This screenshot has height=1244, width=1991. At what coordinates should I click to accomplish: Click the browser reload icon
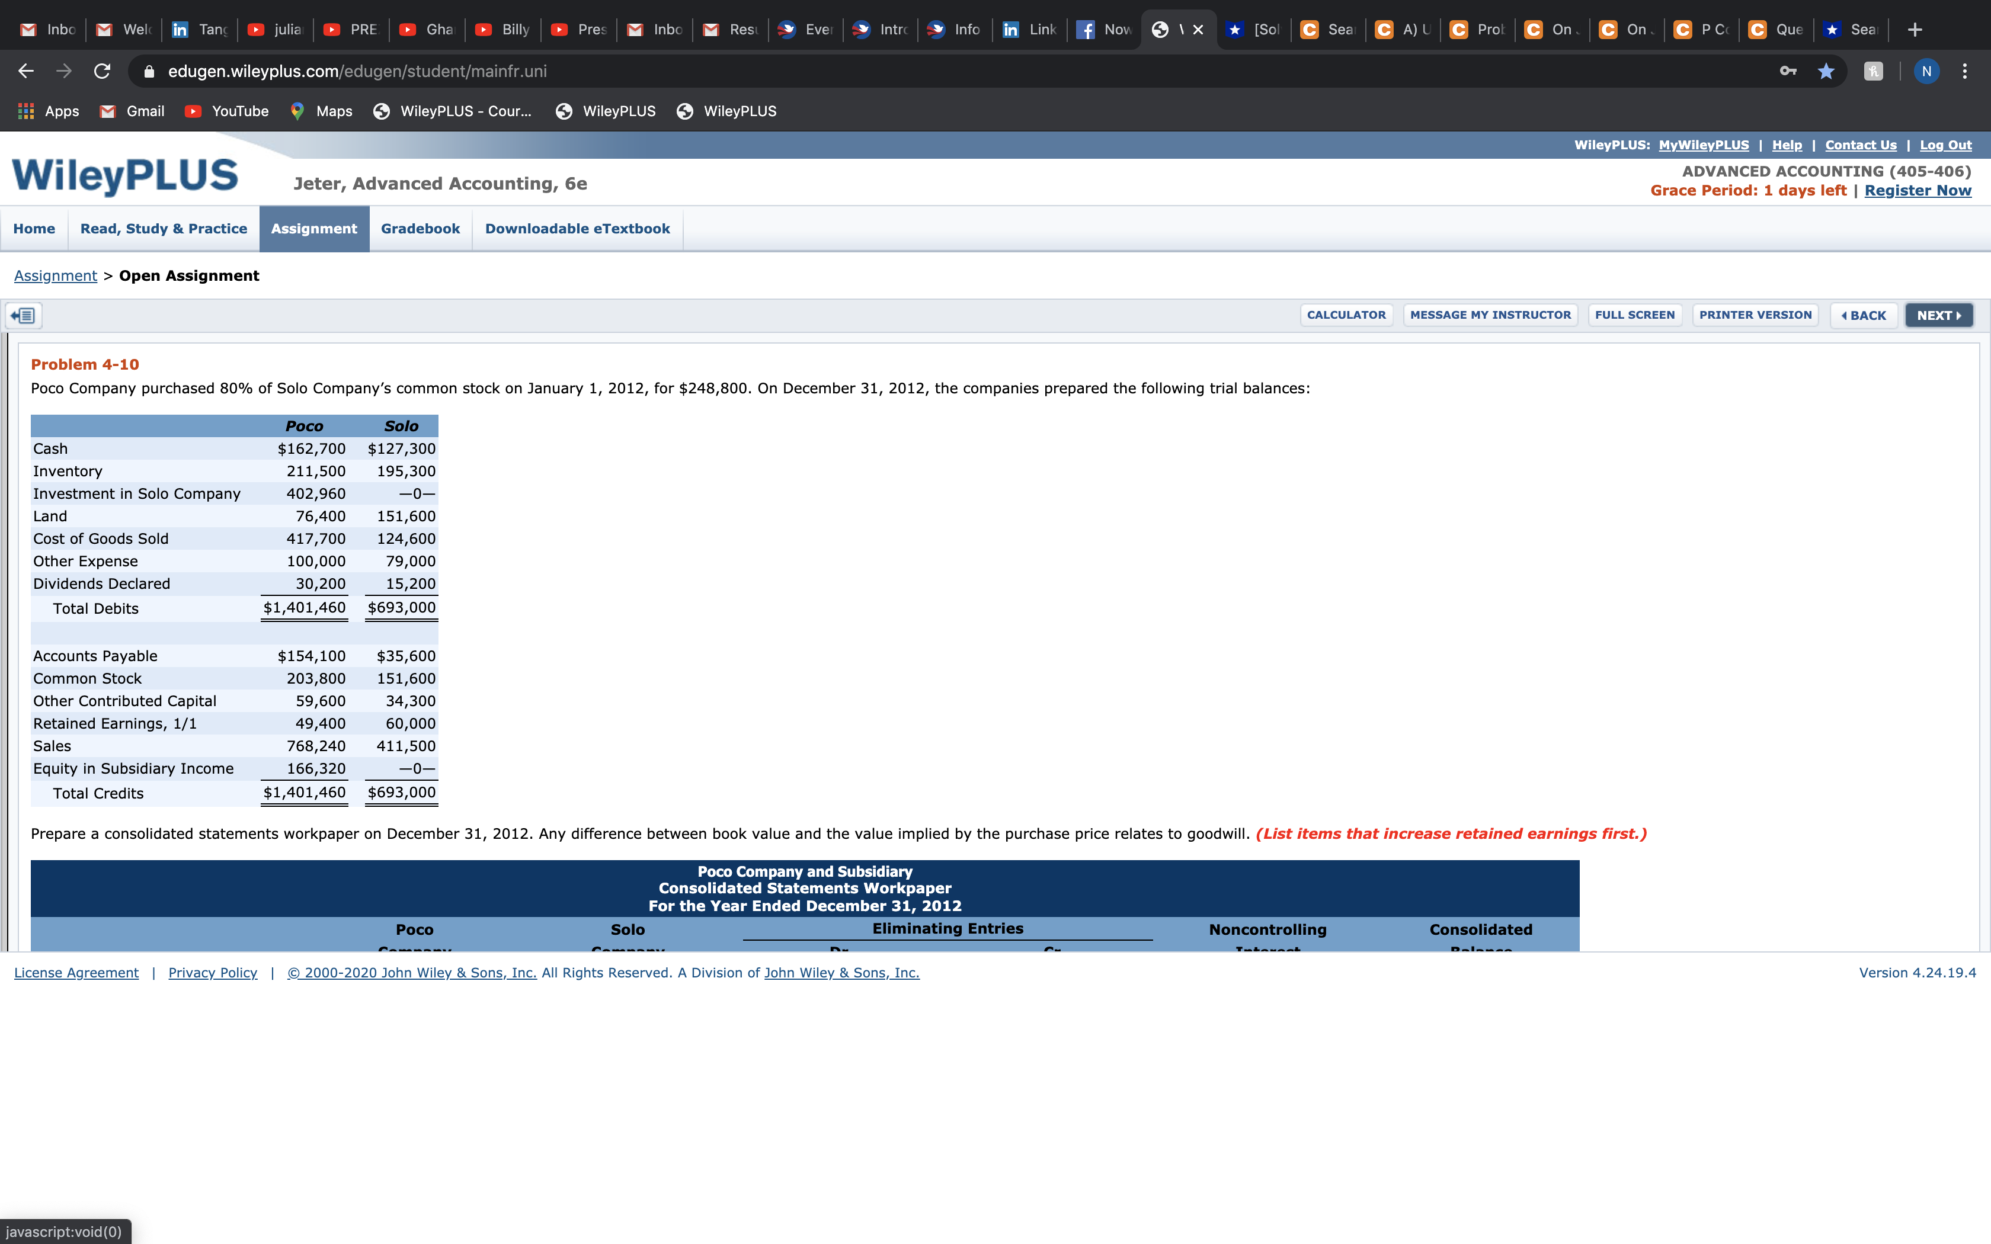102,72
